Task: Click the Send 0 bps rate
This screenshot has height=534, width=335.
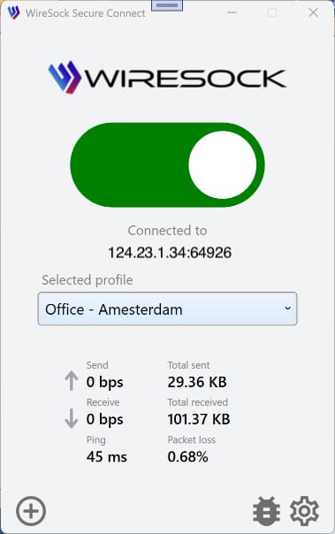Action: coord(104,383)
